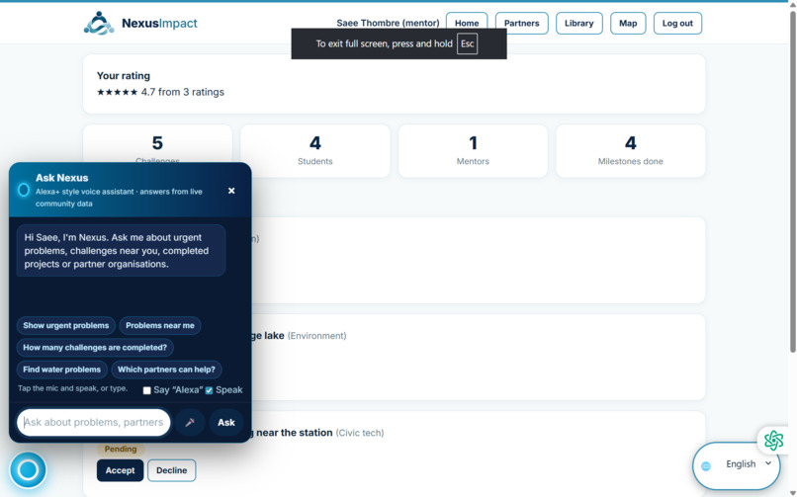Screen dimensions: 797x497
Task: Click the Log out button
Action: [x=677, y=24]
